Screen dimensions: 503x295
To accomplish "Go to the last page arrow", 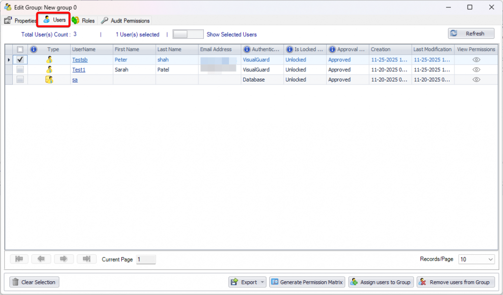I will tap(86, 259).
